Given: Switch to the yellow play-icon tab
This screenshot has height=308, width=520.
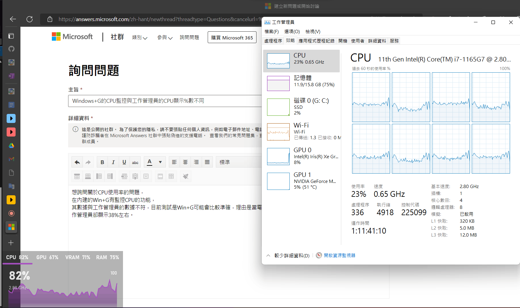Looking at the screenshot, I should (11, 200).
